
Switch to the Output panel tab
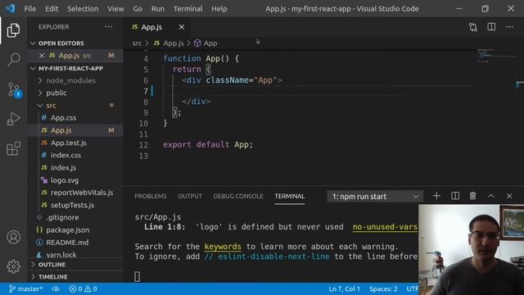[190, 197]
